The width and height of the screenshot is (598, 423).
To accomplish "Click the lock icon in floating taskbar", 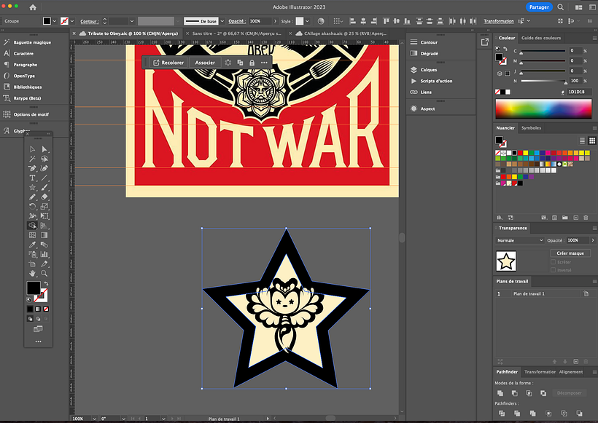I will 252,63.
